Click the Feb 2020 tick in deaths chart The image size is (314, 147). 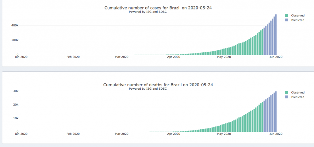click(73, 134)
